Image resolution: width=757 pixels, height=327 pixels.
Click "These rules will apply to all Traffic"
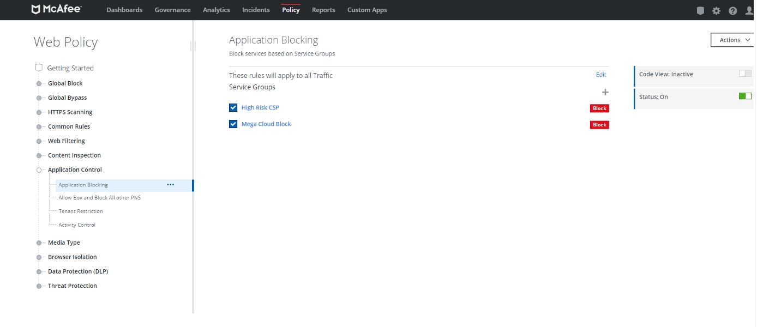coord(281,75)
